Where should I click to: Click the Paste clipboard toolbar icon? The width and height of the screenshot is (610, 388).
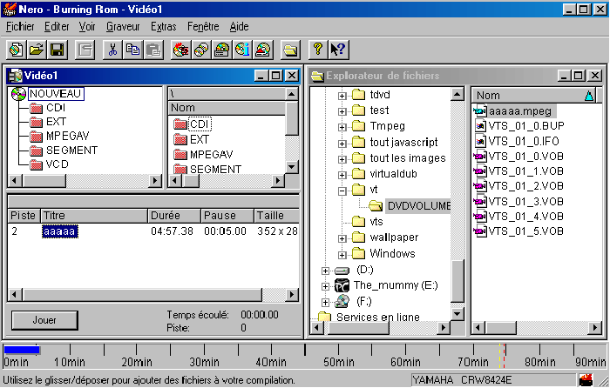[x=153, y=50]
